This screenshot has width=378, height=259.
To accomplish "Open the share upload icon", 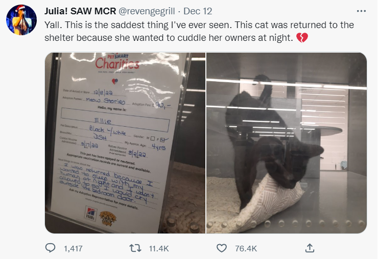I will (x=310, y=248).
